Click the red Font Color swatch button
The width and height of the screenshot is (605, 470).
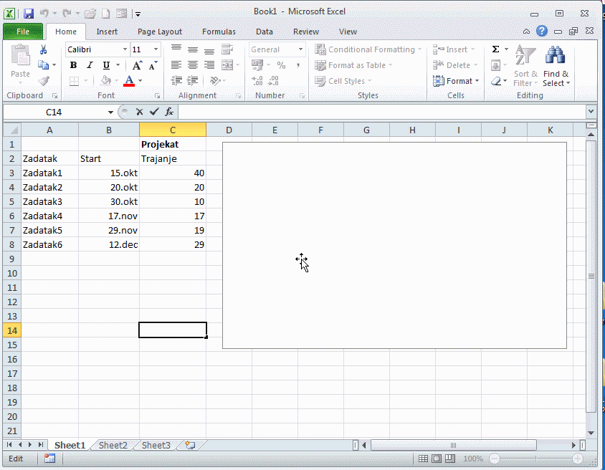(129, 81)
